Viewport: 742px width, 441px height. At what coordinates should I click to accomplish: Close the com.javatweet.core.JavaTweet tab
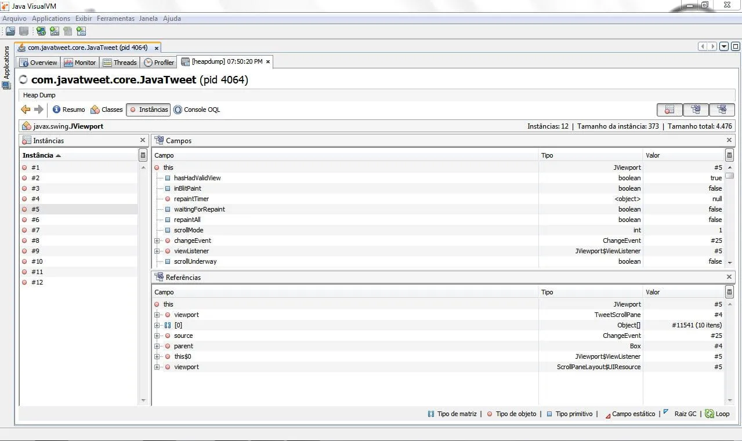157,48
